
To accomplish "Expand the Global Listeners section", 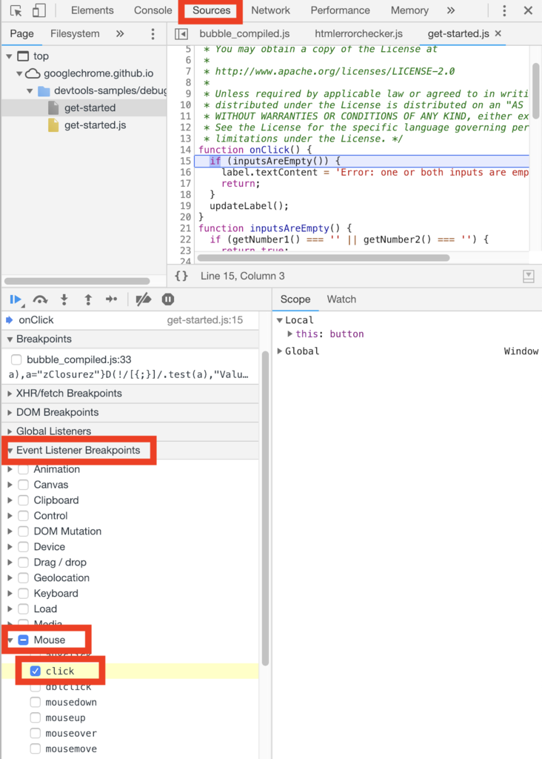I will pos(10,431).
